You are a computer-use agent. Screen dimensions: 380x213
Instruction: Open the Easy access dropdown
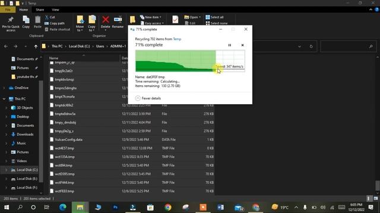pos(152,23)
